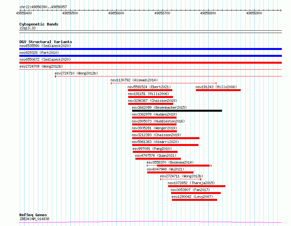The width and height of the screenshot is (291, 226).
Task: Click esv2724710 (Wong2012b) variant label
Action: pos(76,73)
